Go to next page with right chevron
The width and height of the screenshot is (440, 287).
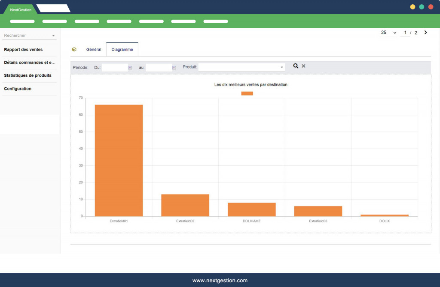(425, 33)
